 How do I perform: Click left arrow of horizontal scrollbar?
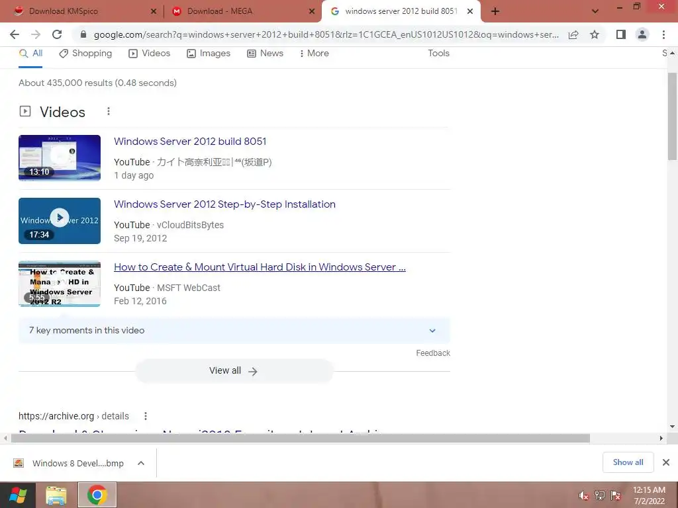[x=5, y=438]
